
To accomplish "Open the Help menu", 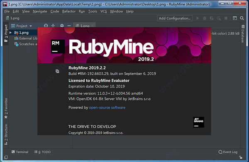I will coord(130,12).
